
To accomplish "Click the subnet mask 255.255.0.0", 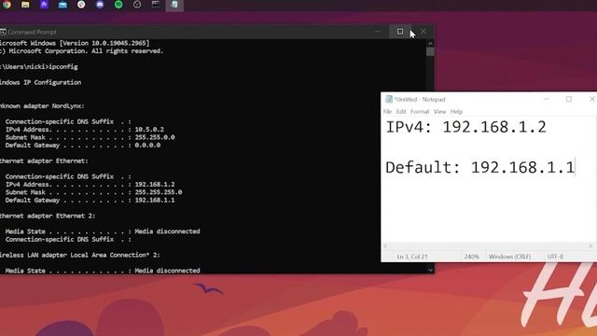I will pyautogui.click(x=155, y=137).
